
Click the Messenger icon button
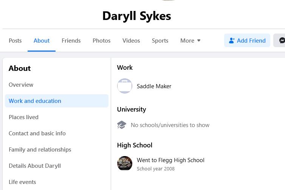[280, 41]
